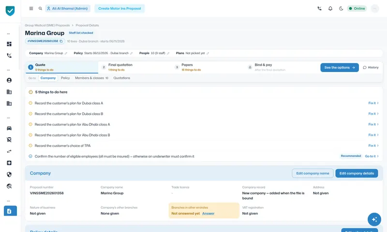Click Fix it for choice of TPA
The image size is (387, 232).
click(373, 145)
